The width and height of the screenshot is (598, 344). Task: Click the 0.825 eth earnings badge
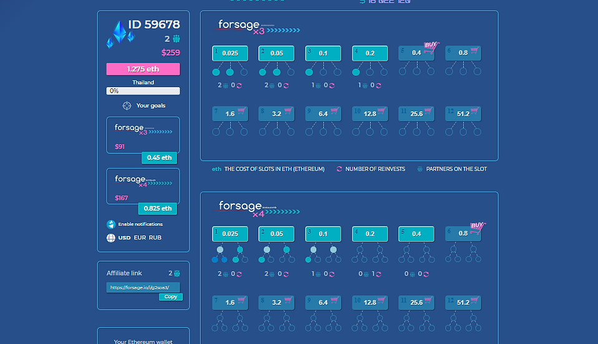point(158,208)
